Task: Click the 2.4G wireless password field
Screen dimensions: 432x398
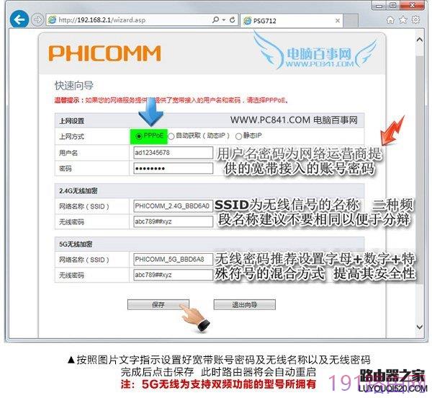Action: coord(173,221)
